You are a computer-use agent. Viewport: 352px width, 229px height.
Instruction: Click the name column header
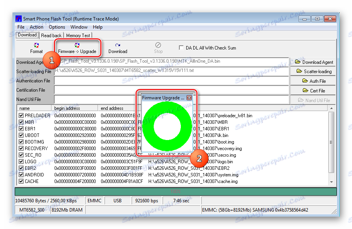coord(34,108)
